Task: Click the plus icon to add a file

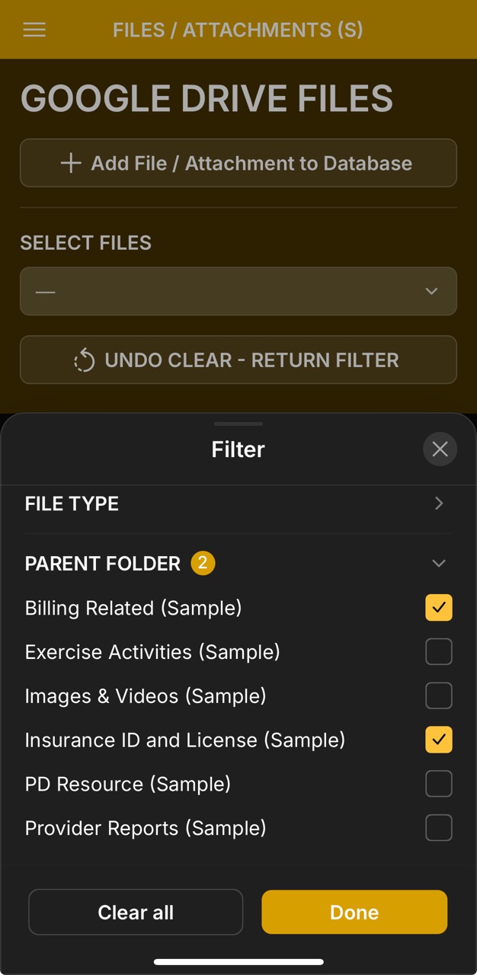Action: pos(71,162)
